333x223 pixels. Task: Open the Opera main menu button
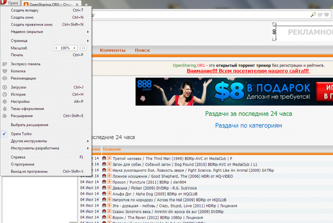click(10, 3)
